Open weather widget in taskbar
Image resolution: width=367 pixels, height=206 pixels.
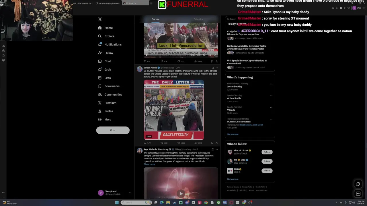click(x=9, y=202)
